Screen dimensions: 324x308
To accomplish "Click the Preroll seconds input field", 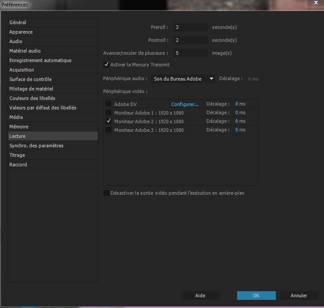I will click(x=190, y=27).
